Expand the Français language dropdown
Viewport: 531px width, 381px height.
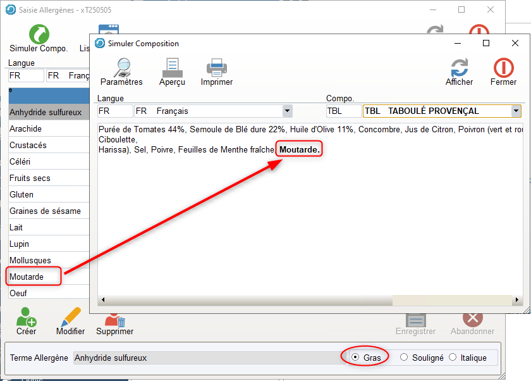click(287, 111)
